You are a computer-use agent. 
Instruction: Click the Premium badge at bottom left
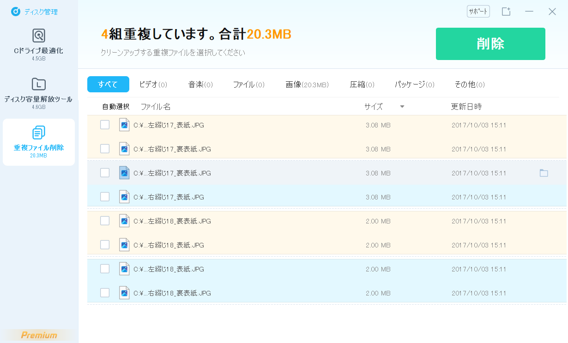(x=39, y=335)
